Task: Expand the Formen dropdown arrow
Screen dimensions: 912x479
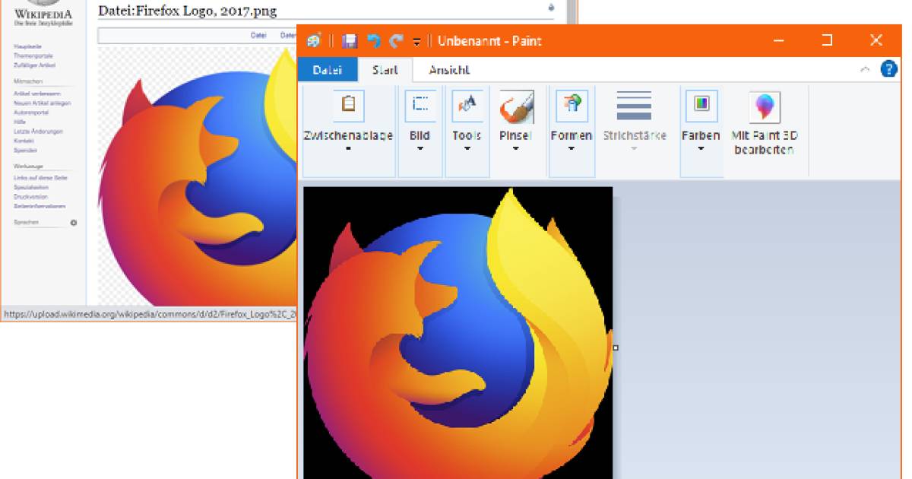Action: tap(572, 149)
